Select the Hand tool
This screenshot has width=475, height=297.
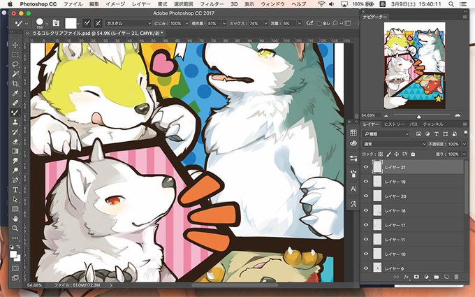(15, 219)
